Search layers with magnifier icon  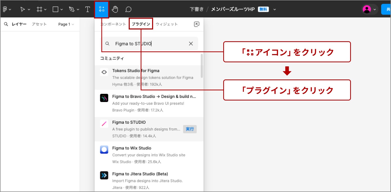pyautogui.click(x=6, y=24)
